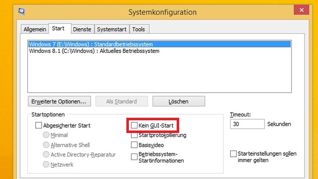Screen dimensions: 318x179
Task: Select the Windows 8.1 boot entry
Action: tap(159, 51)
